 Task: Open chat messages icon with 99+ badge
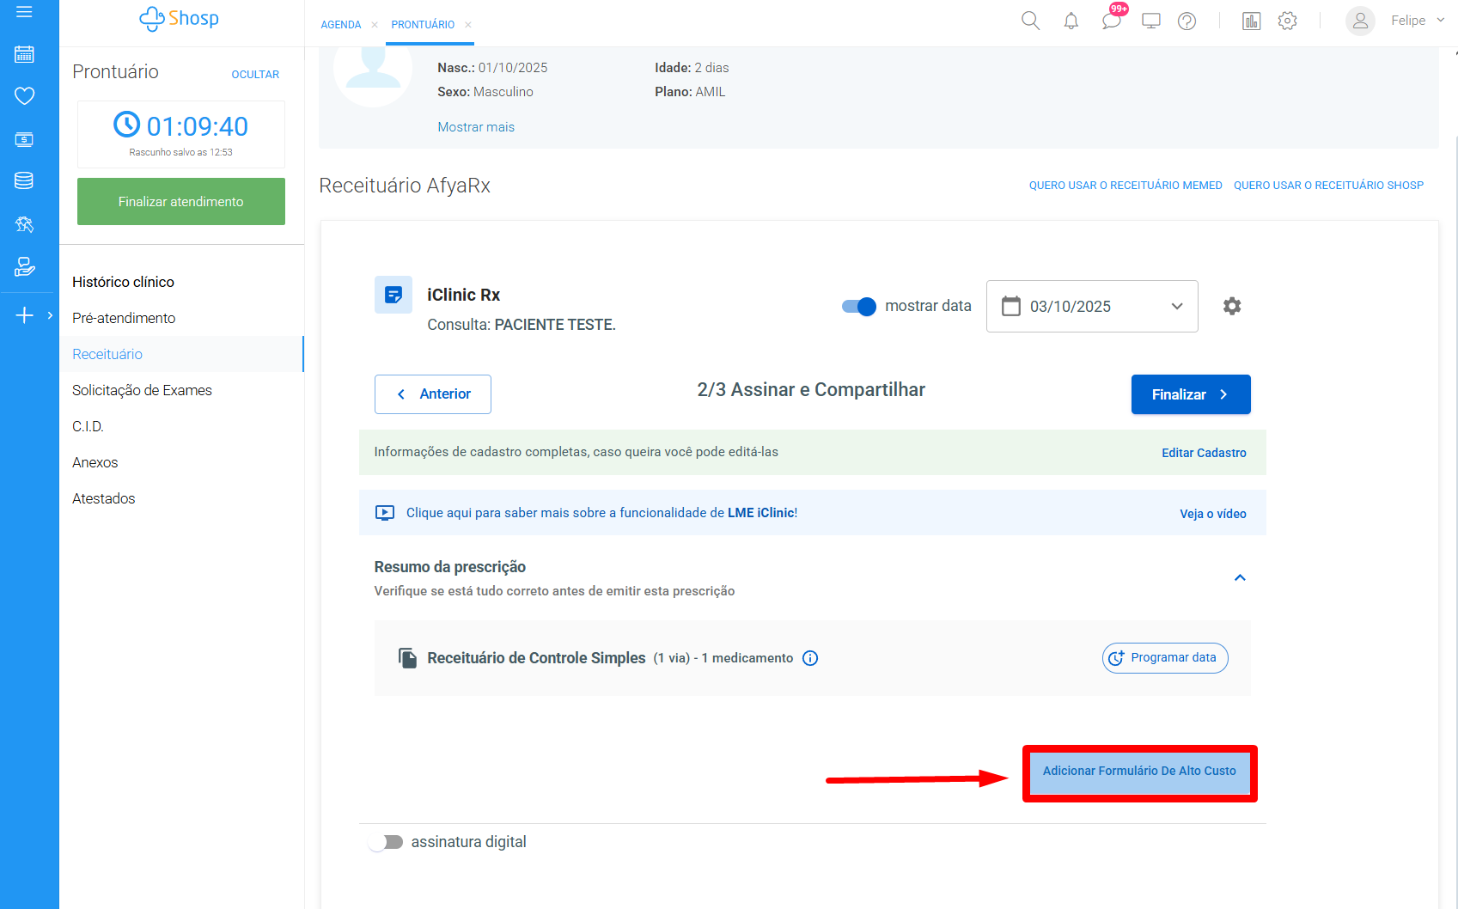tap(1111, 21)
